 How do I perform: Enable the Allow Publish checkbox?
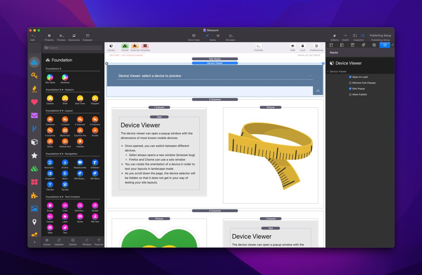(350, 94)
